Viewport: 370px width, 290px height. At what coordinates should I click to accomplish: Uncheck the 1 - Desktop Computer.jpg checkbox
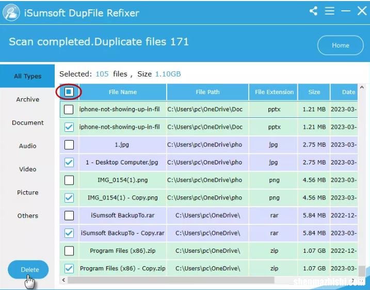coord(69,162)
